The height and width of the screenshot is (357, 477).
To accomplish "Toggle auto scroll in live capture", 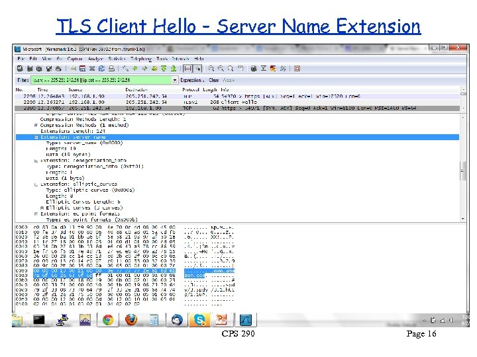I will click(197, 69).
